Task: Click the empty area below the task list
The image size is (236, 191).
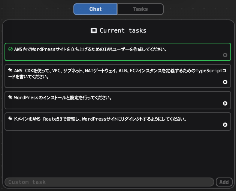Action: [x=118, y=154]
